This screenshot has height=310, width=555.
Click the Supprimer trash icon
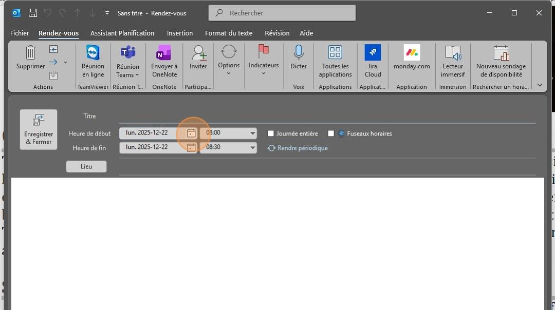point(30,53)
